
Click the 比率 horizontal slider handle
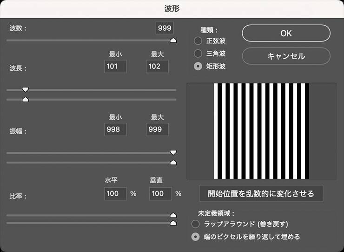(173, 215)
